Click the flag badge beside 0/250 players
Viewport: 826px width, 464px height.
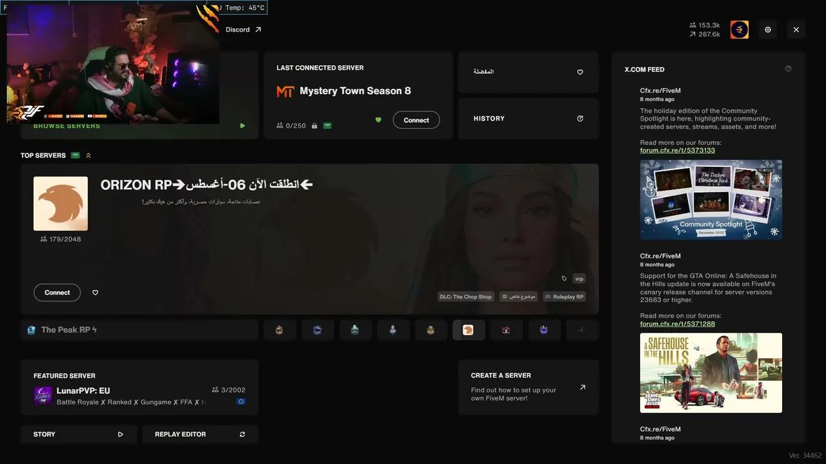pos(327,126)
